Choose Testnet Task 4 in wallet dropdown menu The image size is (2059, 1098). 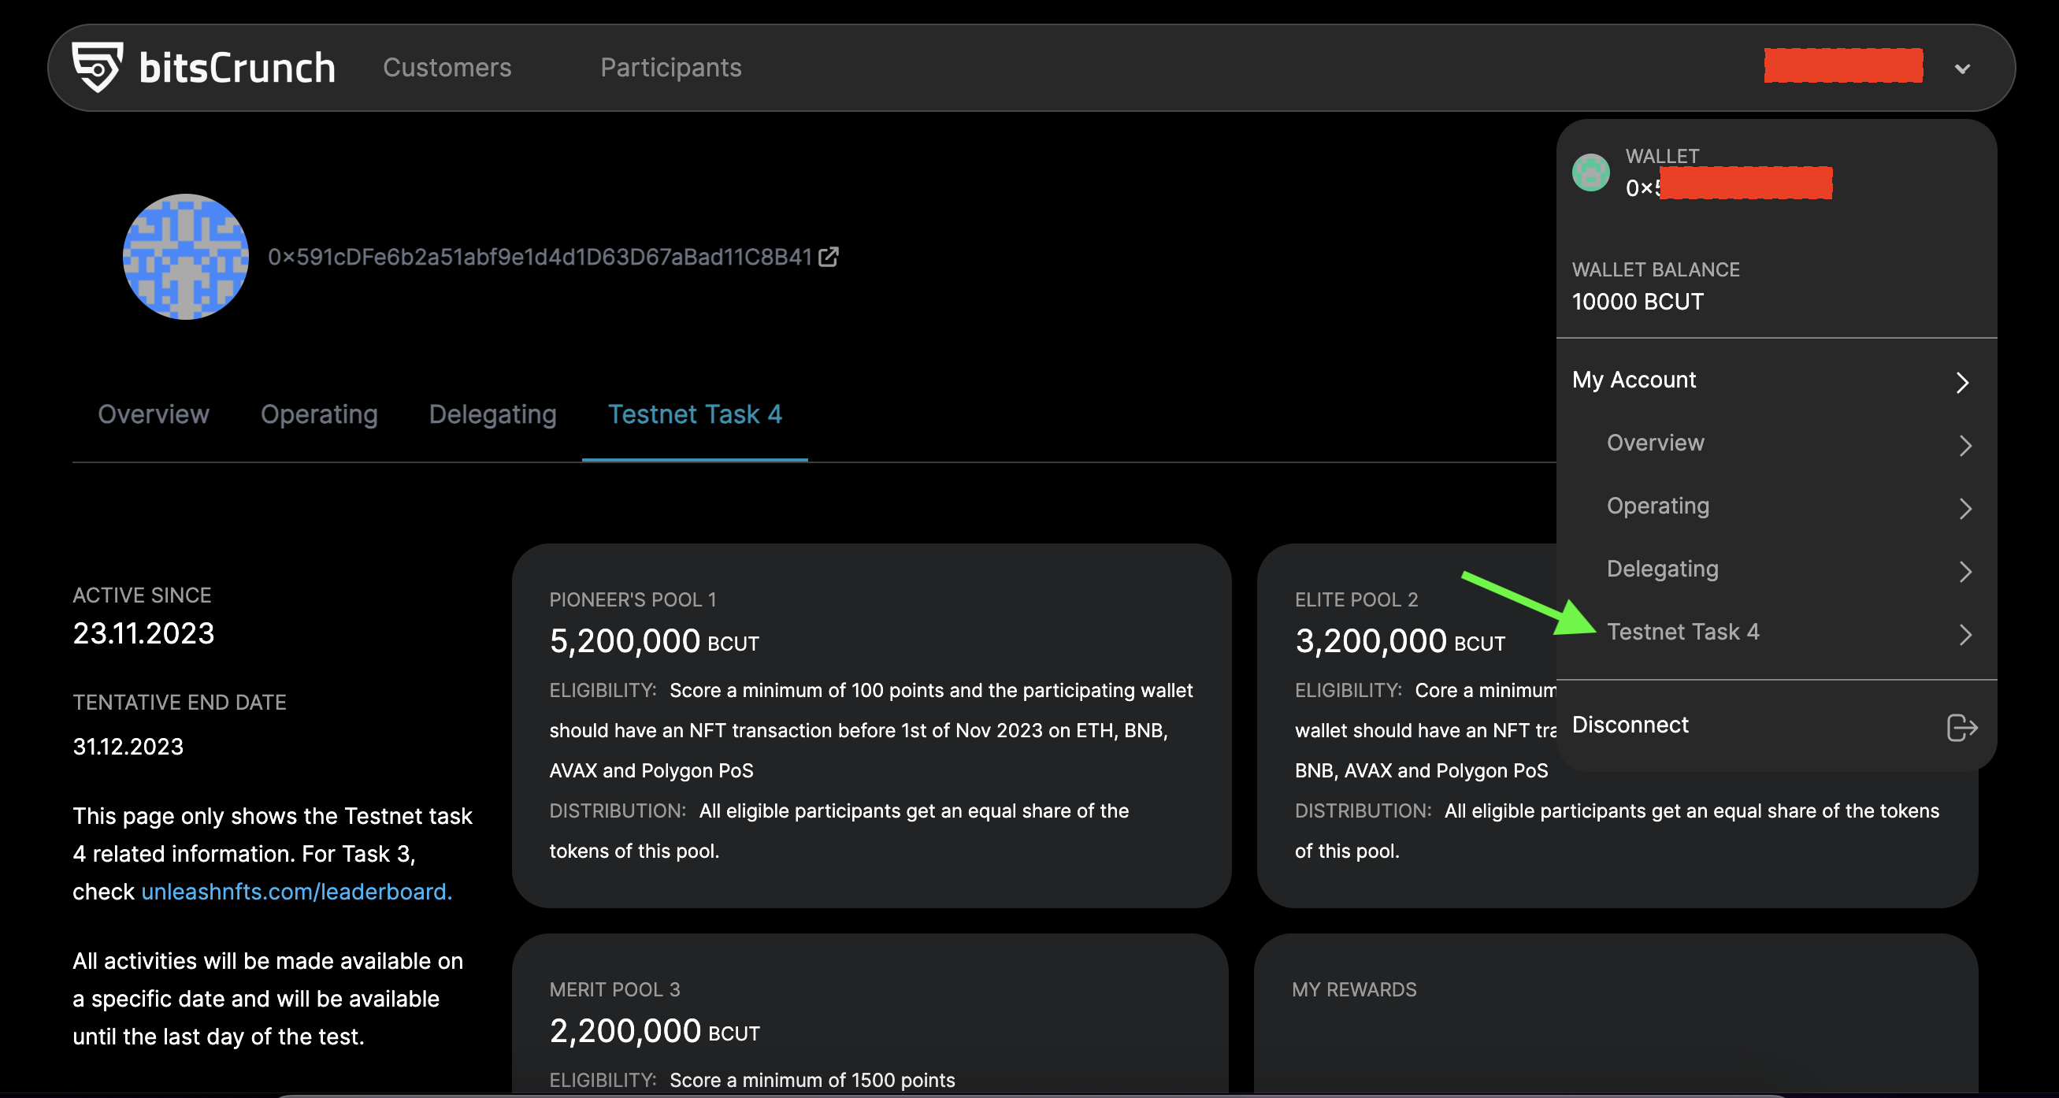tap(1682, 632)
